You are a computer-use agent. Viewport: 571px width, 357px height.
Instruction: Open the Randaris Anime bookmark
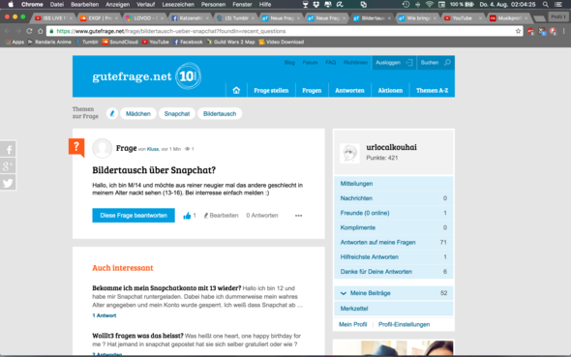click(x=49, y=42)
